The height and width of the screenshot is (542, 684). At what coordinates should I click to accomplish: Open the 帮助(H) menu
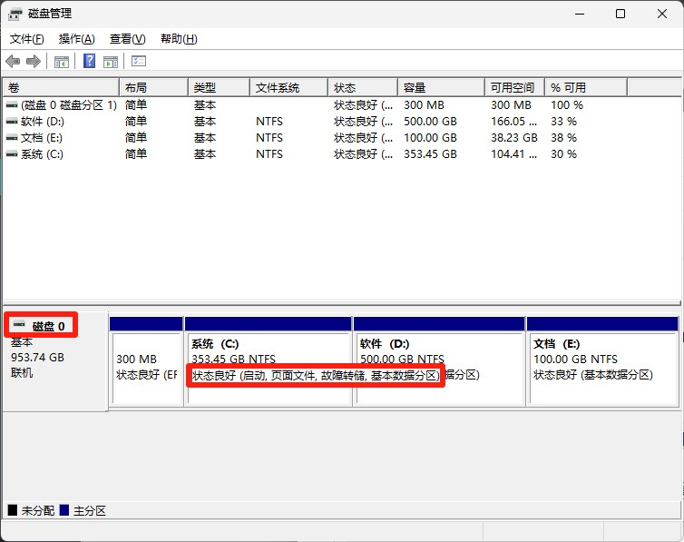(x=179, y=39)
